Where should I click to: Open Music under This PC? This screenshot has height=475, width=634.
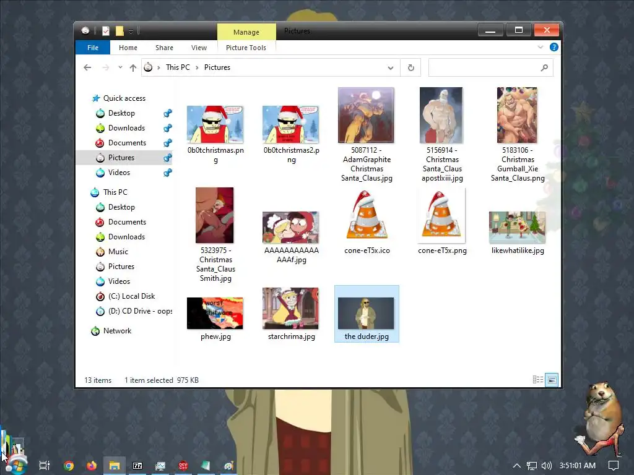[118, 252]
